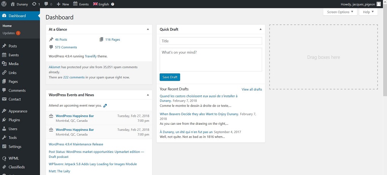
Task: Click the Save Draft button
Action: [170, 77]
